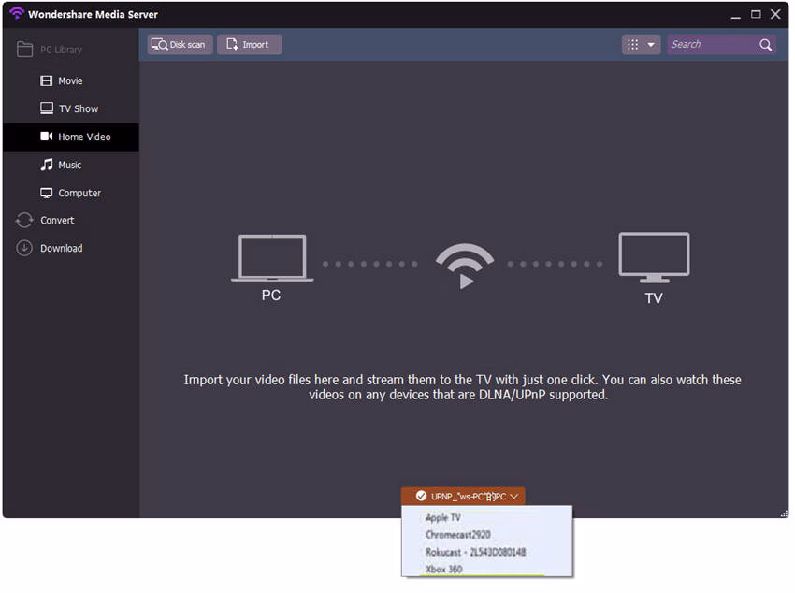Open the Movie library section
The width and height of the screenshot is (795, 593).
[x=70, y=81]
